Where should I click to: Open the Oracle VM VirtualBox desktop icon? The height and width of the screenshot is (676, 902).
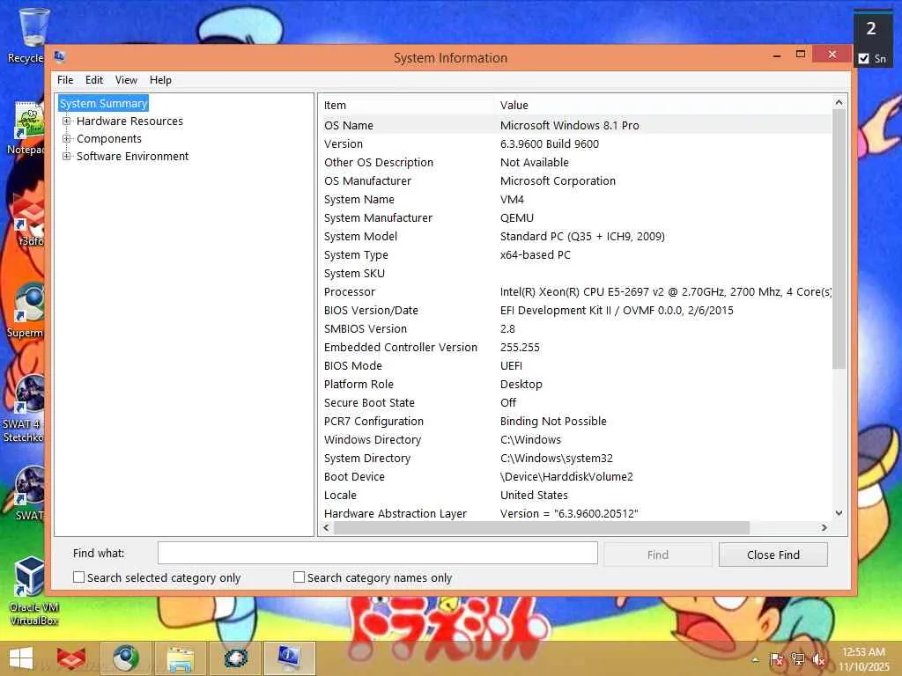point(33,591)
